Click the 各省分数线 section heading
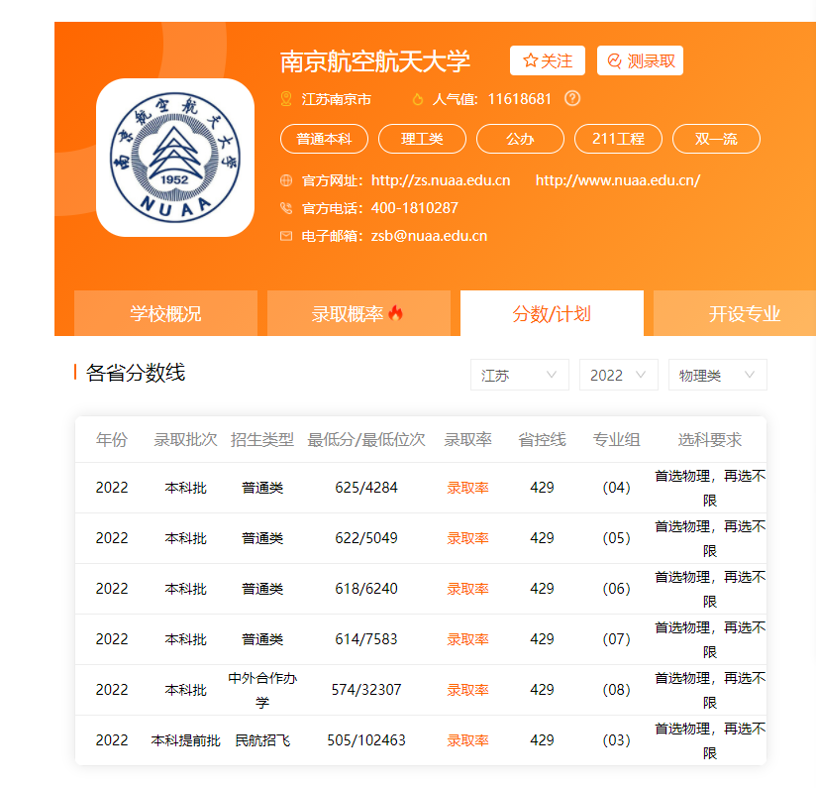Viewport: 816px width, 788px height. [136, 373]
